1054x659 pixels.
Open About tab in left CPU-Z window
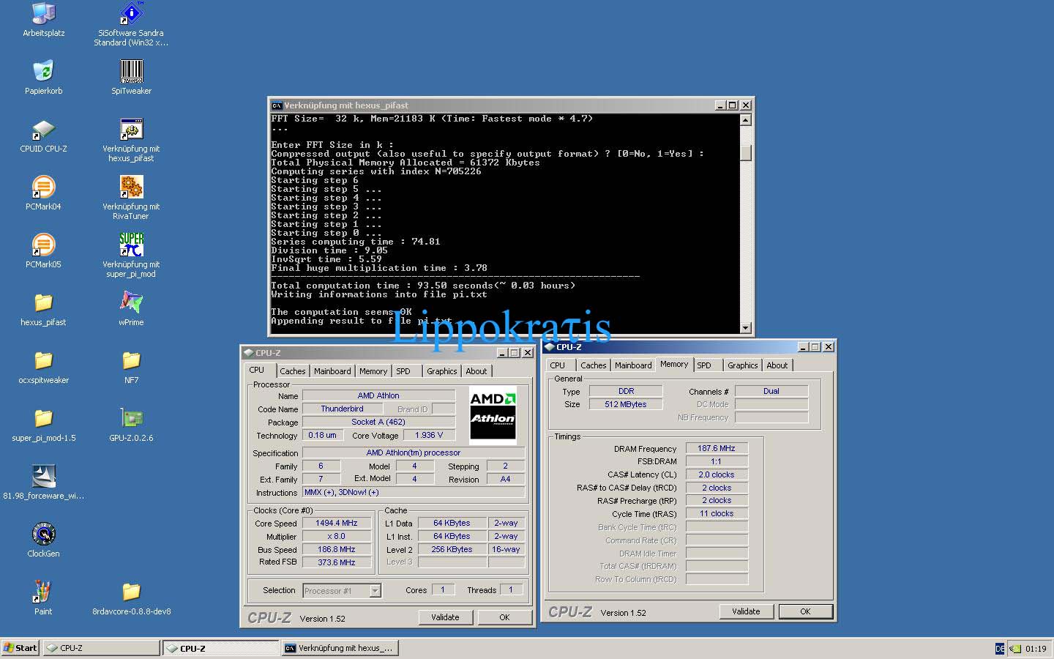click(x=476, y=371)
